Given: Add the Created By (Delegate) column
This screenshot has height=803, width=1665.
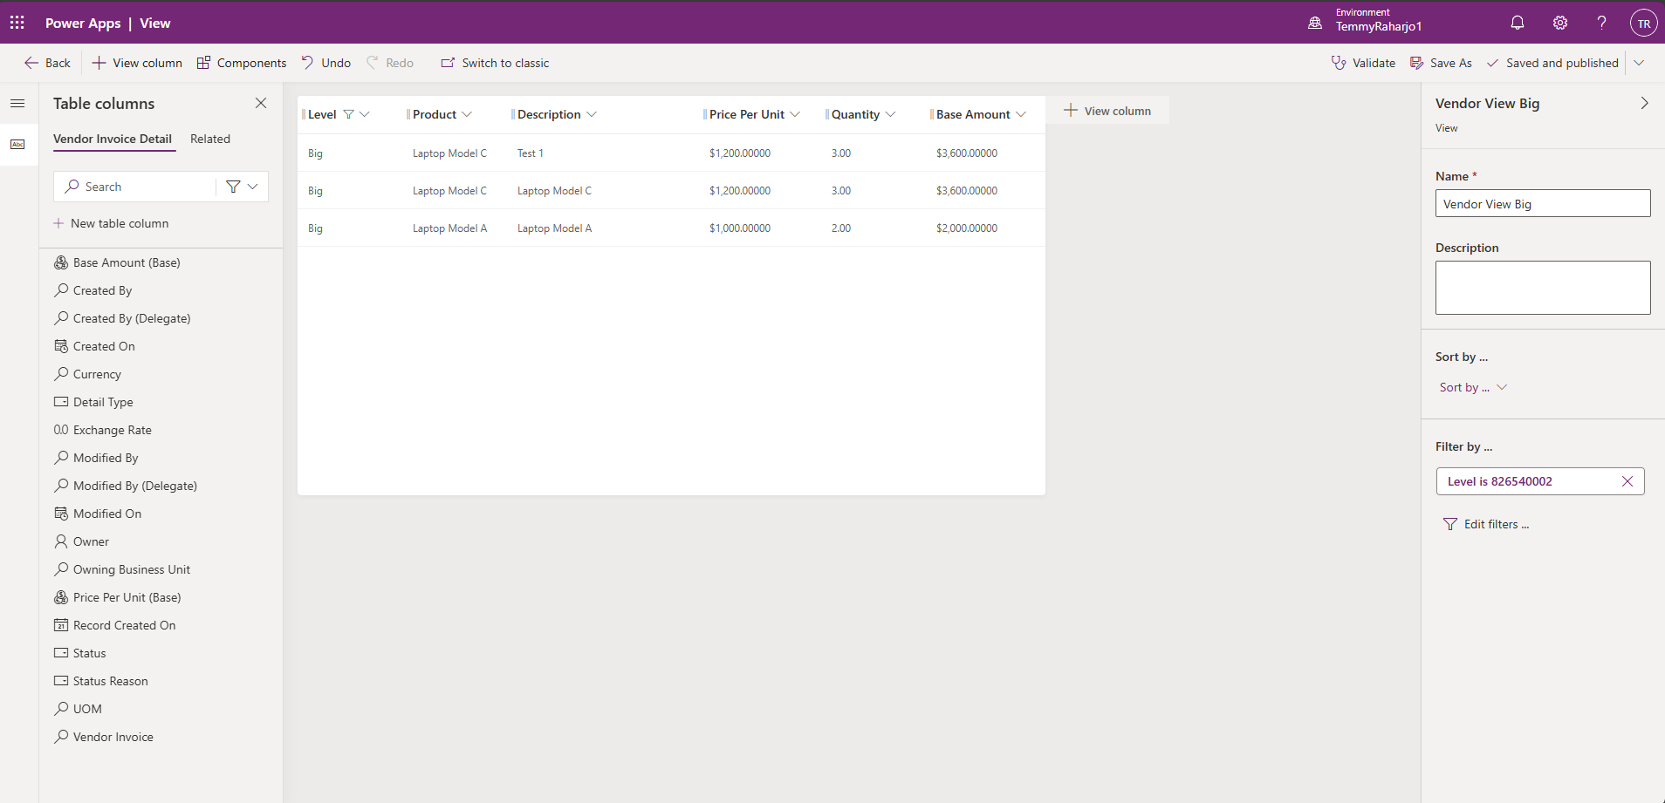Looking at the screenshot, I should pos(122,318).
